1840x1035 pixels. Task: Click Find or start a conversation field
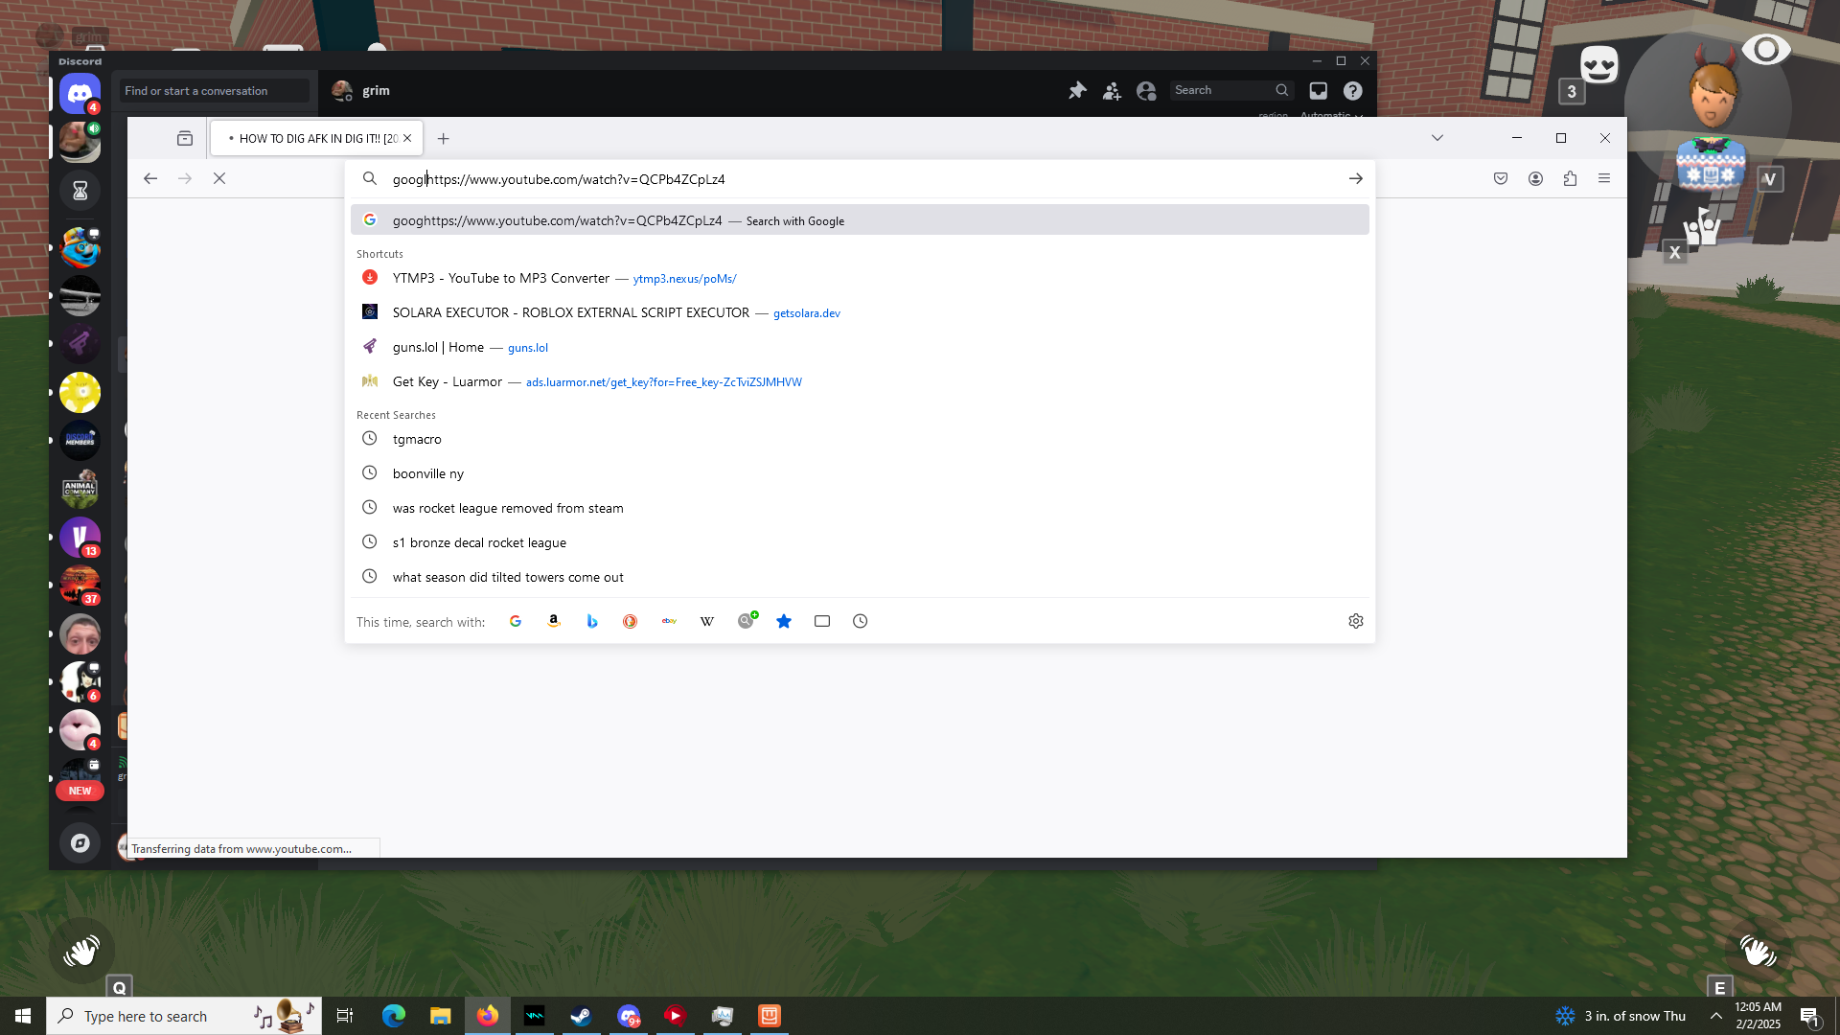coord(215,90)
